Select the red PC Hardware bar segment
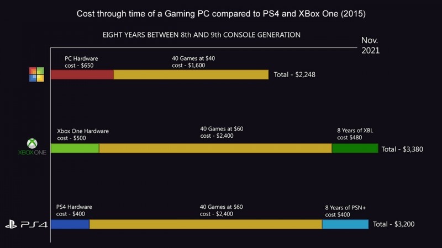The image size is (442, 248). pyautogui.click(x=82, y=74)
